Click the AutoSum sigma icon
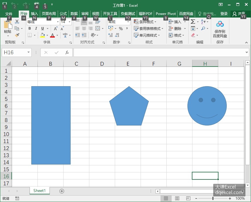This screenshot has height=202, width=251. (x=193, y=22)
